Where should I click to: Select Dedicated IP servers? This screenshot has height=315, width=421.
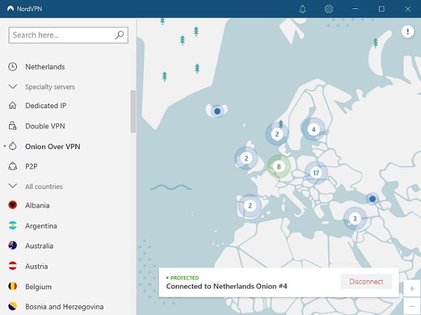(45, 105)
